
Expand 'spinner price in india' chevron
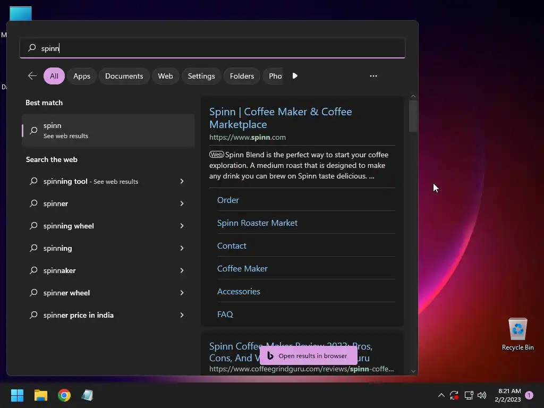click(x=182, y=315)
